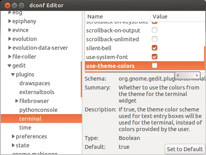
Task: Select the state tree label
Action: coord(22,145)
